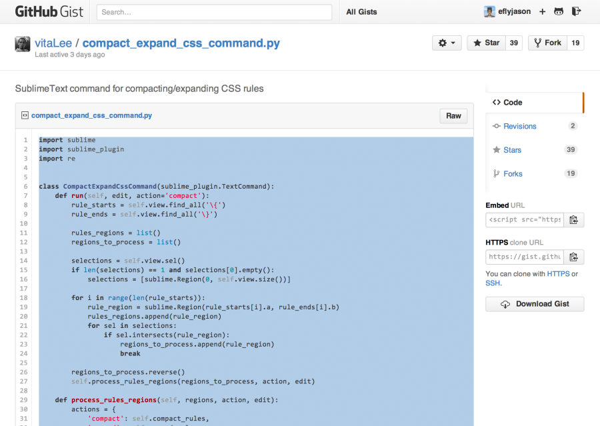This screenshot has width=600, height=426.
Task: Fork this gist
Action: pos(547,43)
